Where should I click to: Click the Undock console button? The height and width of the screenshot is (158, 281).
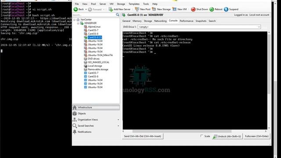click(227, 136)
